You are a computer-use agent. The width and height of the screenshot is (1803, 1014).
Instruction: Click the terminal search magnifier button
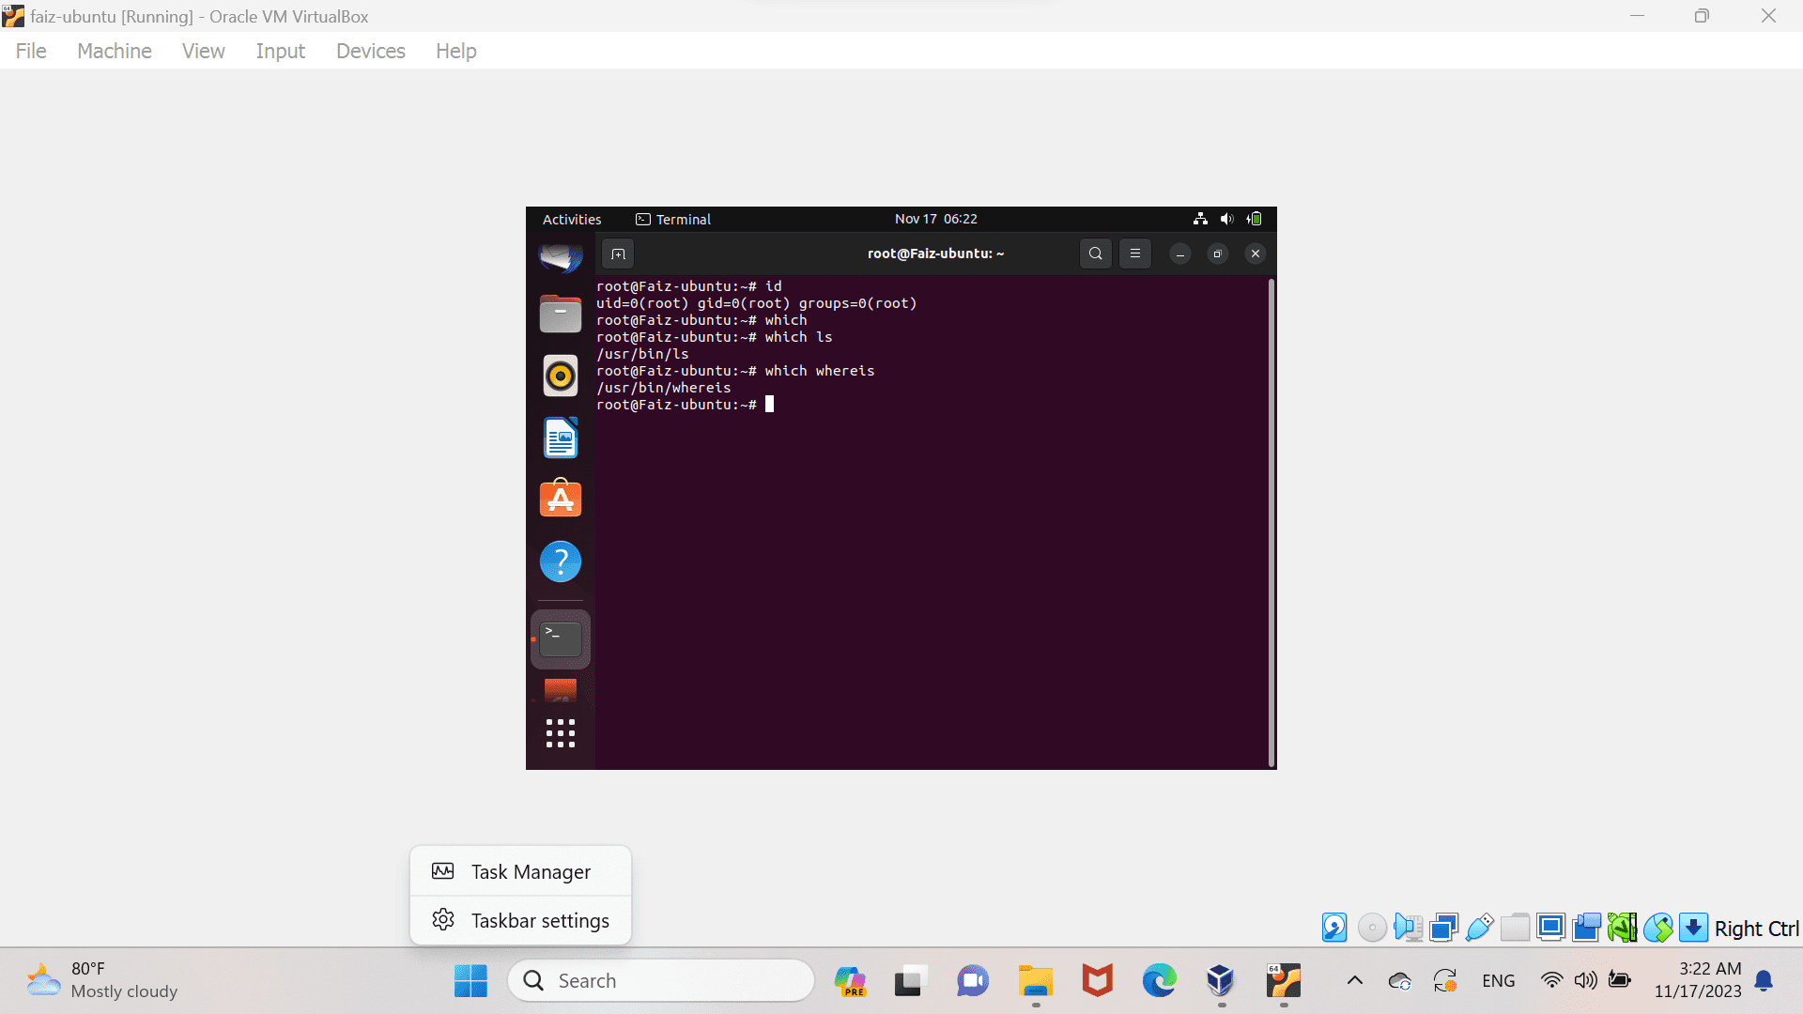tap(1095, 253)
